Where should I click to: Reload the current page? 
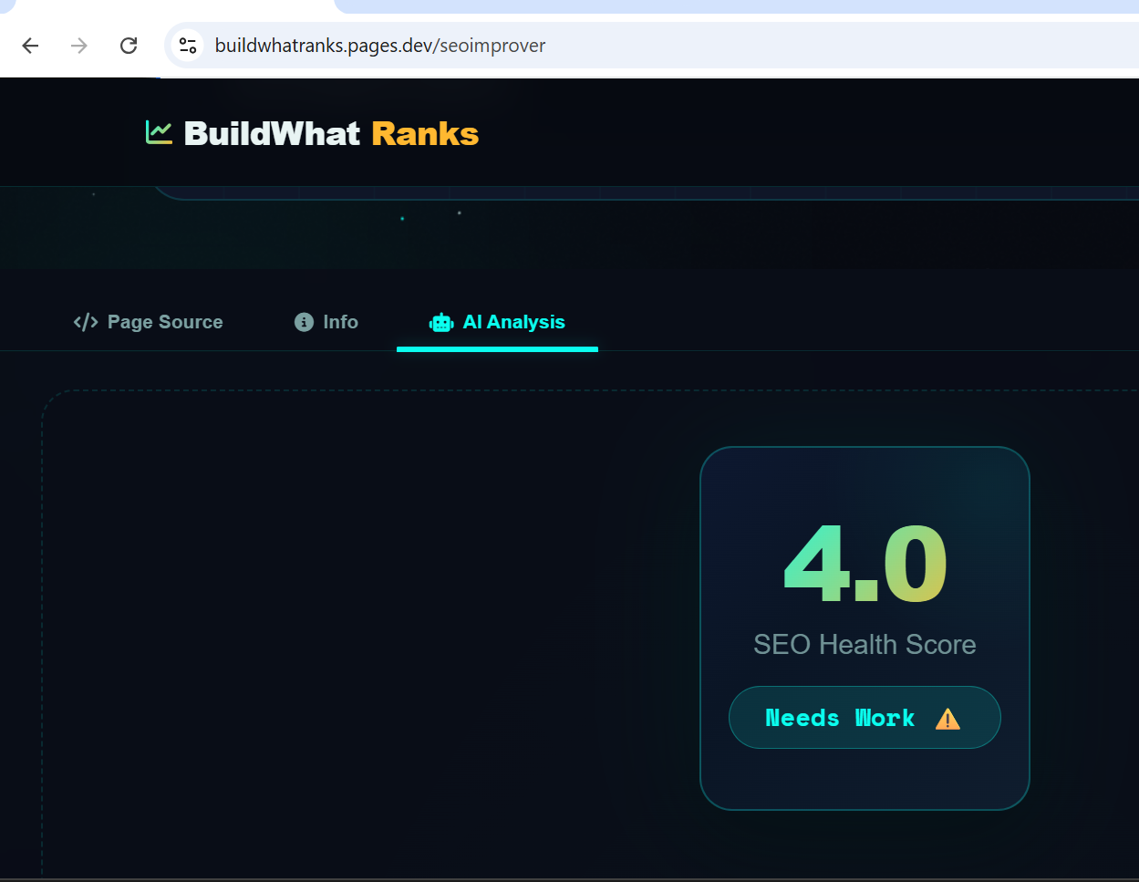tap(129, 46)
